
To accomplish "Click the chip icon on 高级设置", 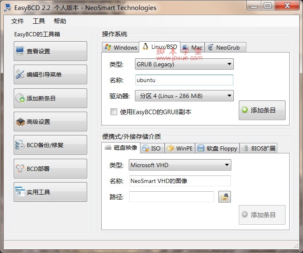I will tap(20, 122).
